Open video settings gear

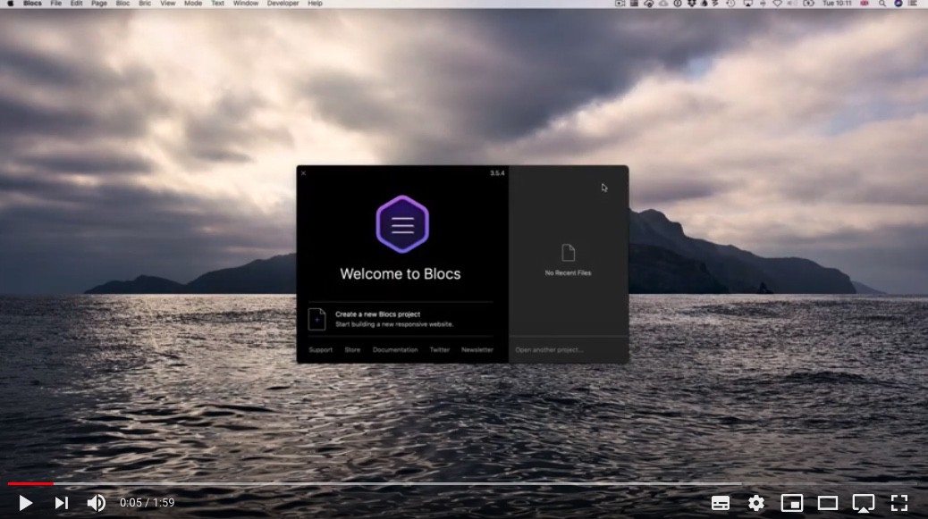756,503
